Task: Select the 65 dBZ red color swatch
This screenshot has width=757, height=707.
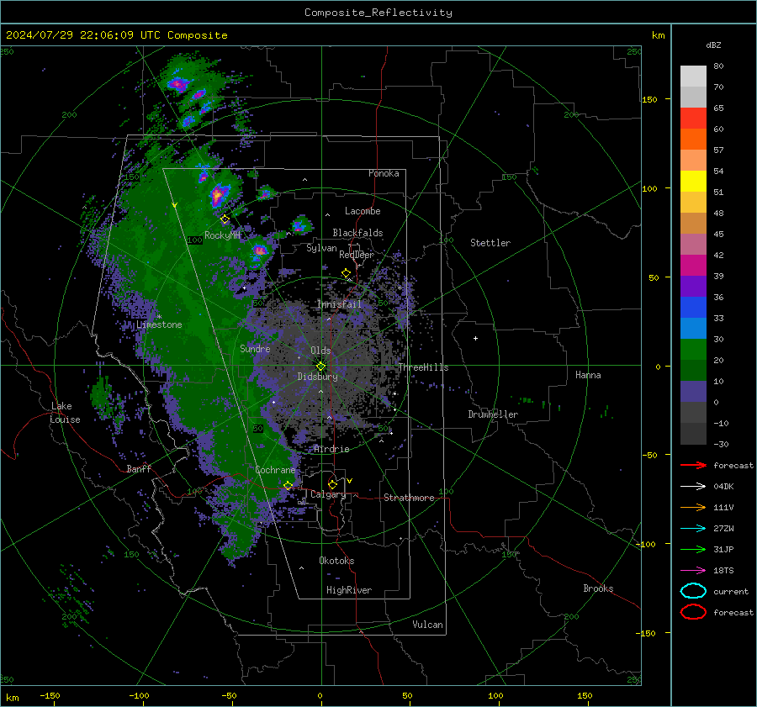Action: [x=693, y=119]
